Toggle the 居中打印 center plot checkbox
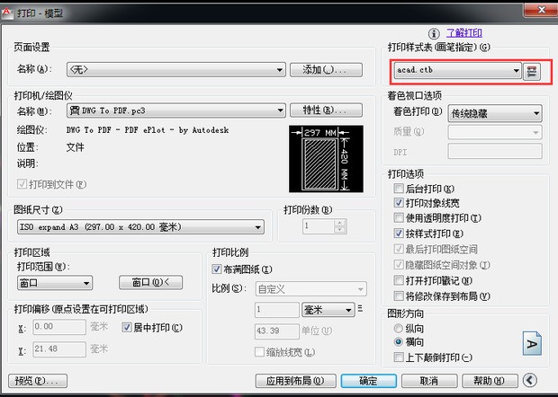 pos(127,327)
